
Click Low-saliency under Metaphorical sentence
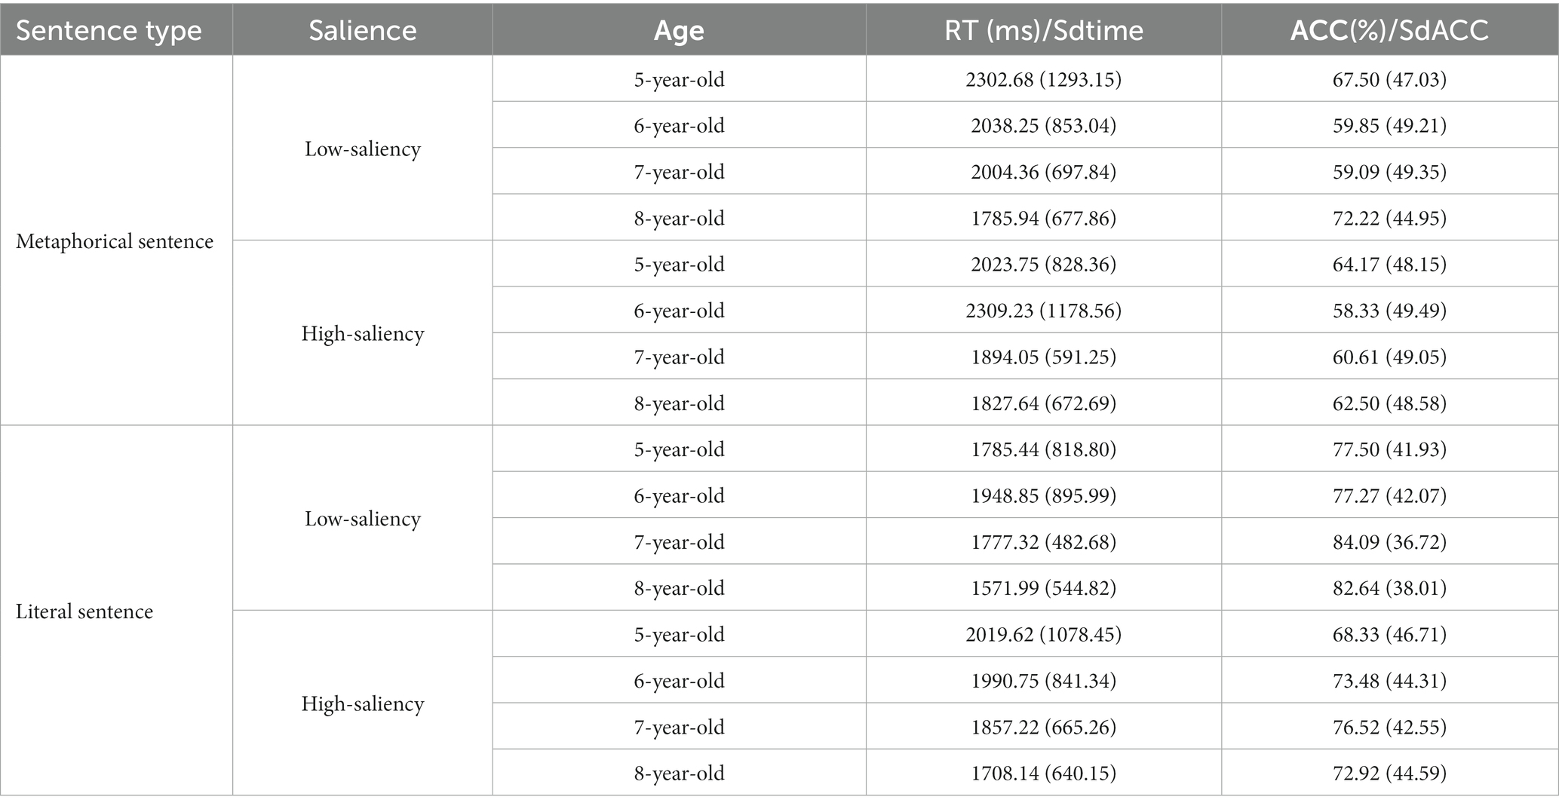pyautogui.click(x=362, y=149)
